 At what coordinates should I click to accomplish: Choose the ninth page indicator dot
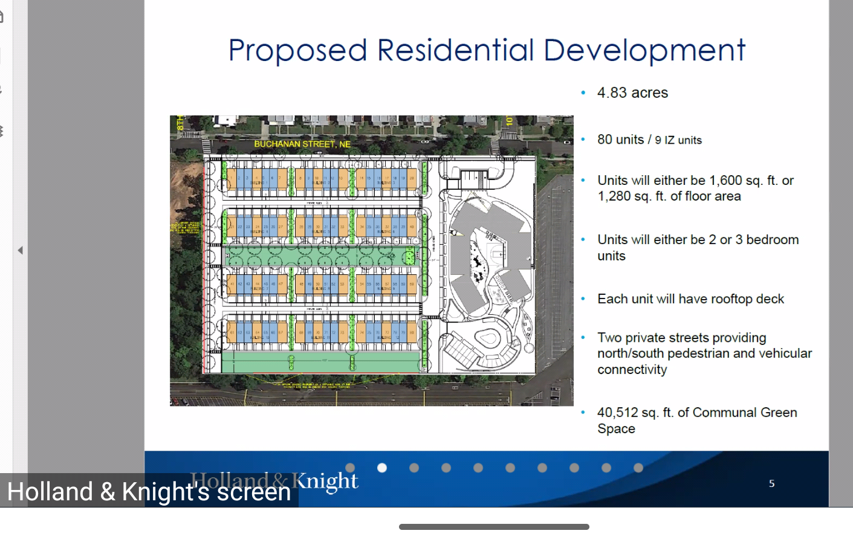click(x=606, y=468)
